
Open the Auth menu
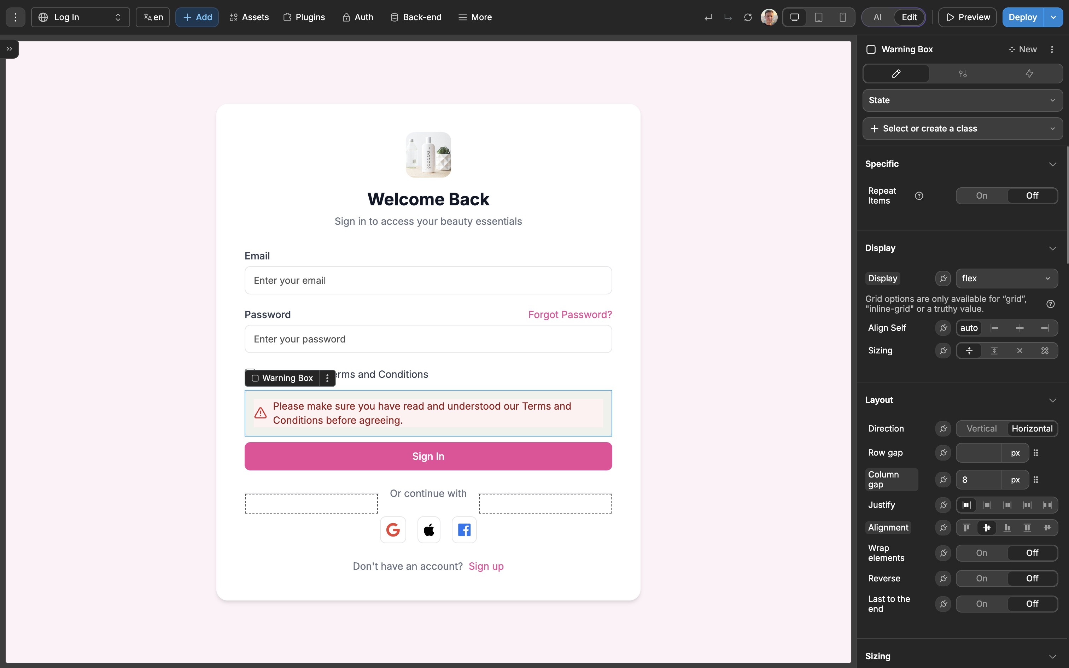(358, 17)
